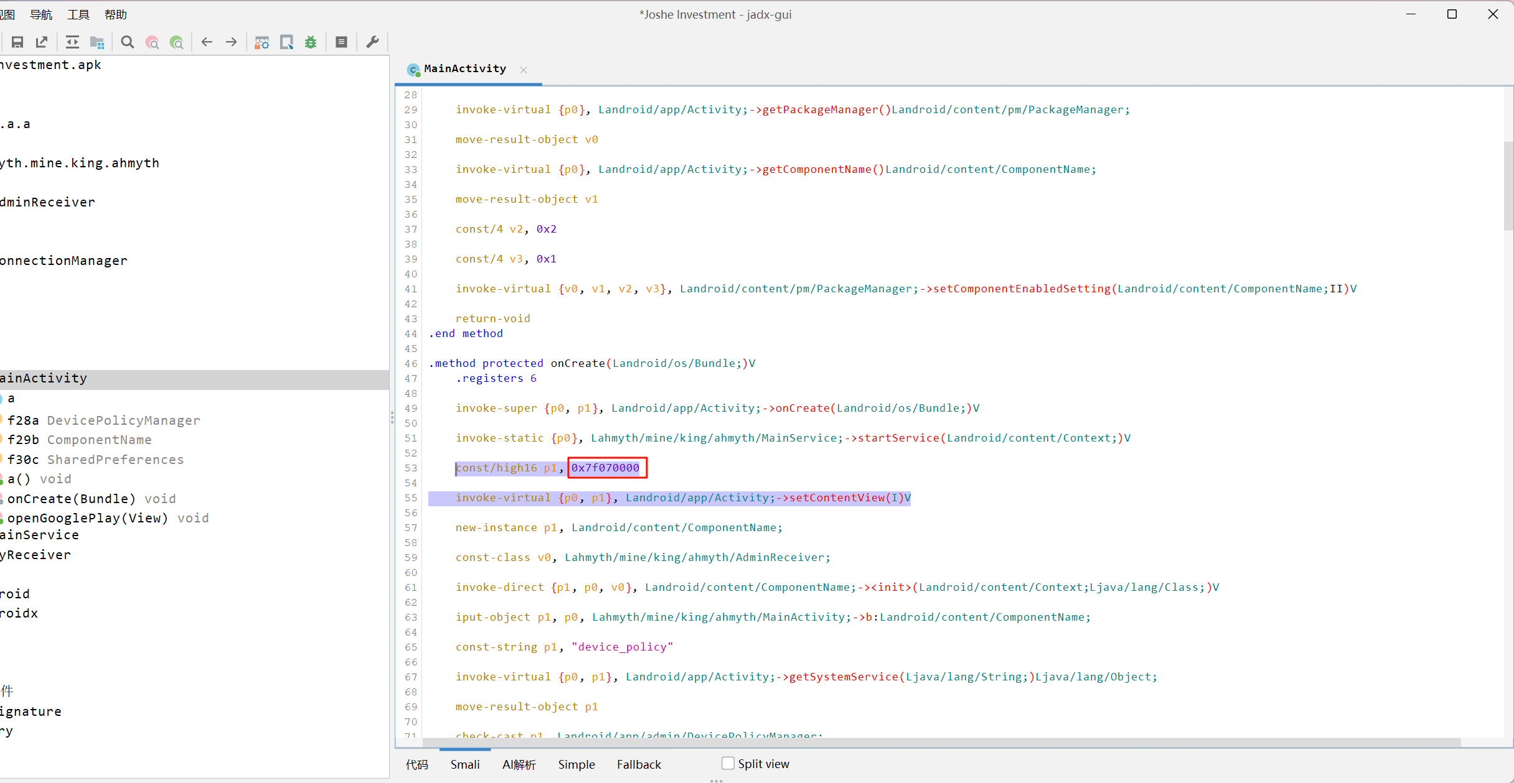The image size is (1514, 783).
Task: Open preferences via the wrench icon
Action: pos(372,42)
